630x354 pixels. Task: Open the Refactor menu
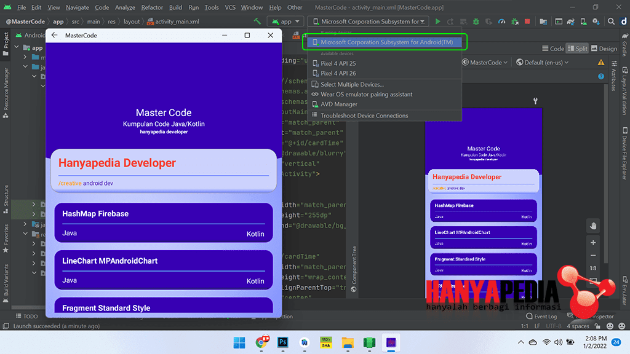point(152,7)
